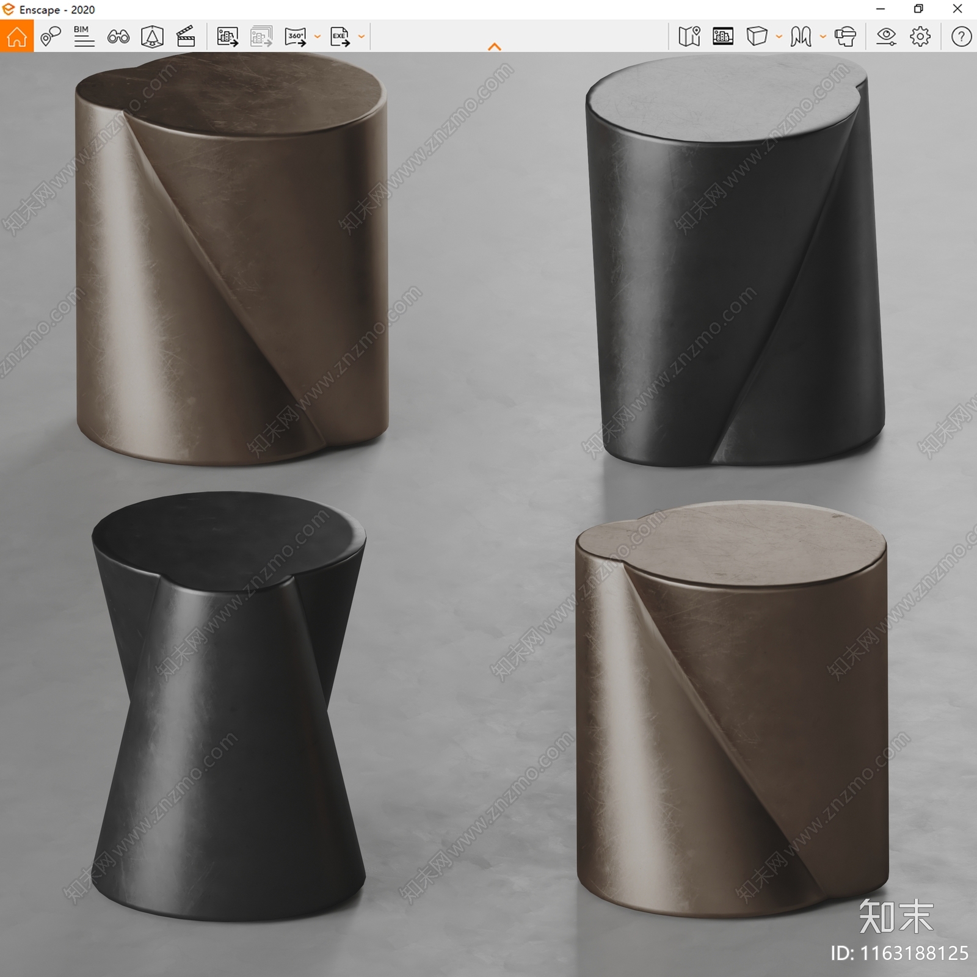Open the asset library window icon
Screen dimensions: 977x977
pos(723,37)
